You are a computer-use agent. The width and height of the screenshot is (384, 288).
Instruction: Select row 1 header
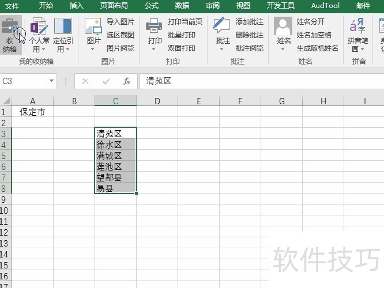point(6,112)
